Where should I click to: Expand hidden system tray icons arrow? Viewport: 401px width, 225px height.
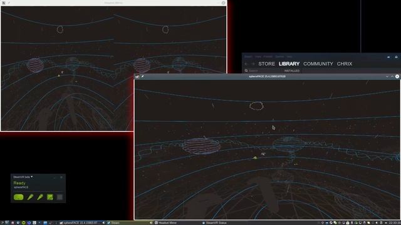386,222
